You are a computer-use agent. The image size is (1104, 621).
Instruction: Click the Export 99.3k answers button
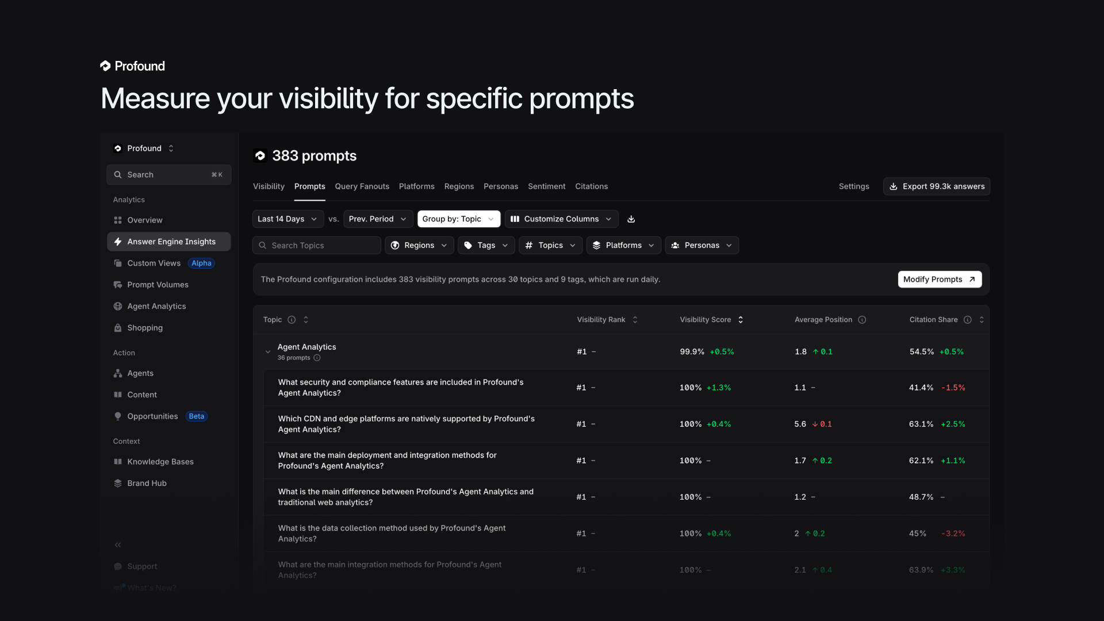pyautogui.click(x=937, y=186)
